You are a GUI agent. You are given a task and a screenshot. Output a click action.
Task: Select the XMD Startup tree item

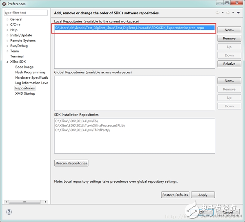(25, 93)
